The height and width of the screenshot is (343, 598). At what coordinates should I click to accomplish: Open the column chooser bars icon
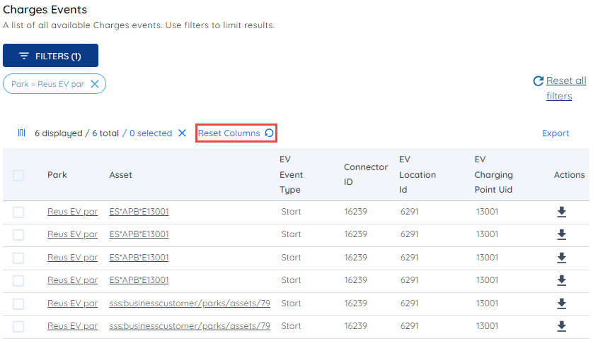22,133
